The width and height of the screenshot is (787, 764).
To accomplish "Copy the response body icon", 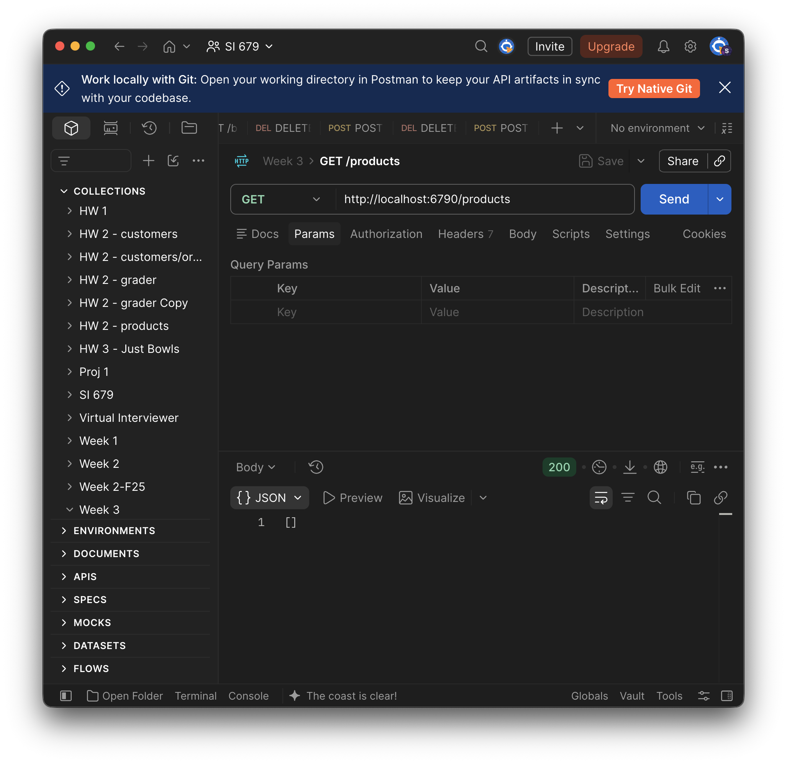I will point(694,497).
